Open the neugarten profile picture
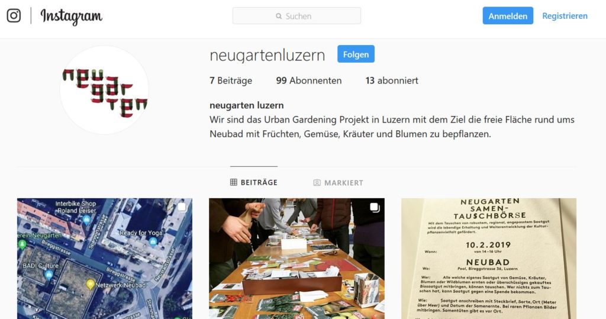 (104, 90)
